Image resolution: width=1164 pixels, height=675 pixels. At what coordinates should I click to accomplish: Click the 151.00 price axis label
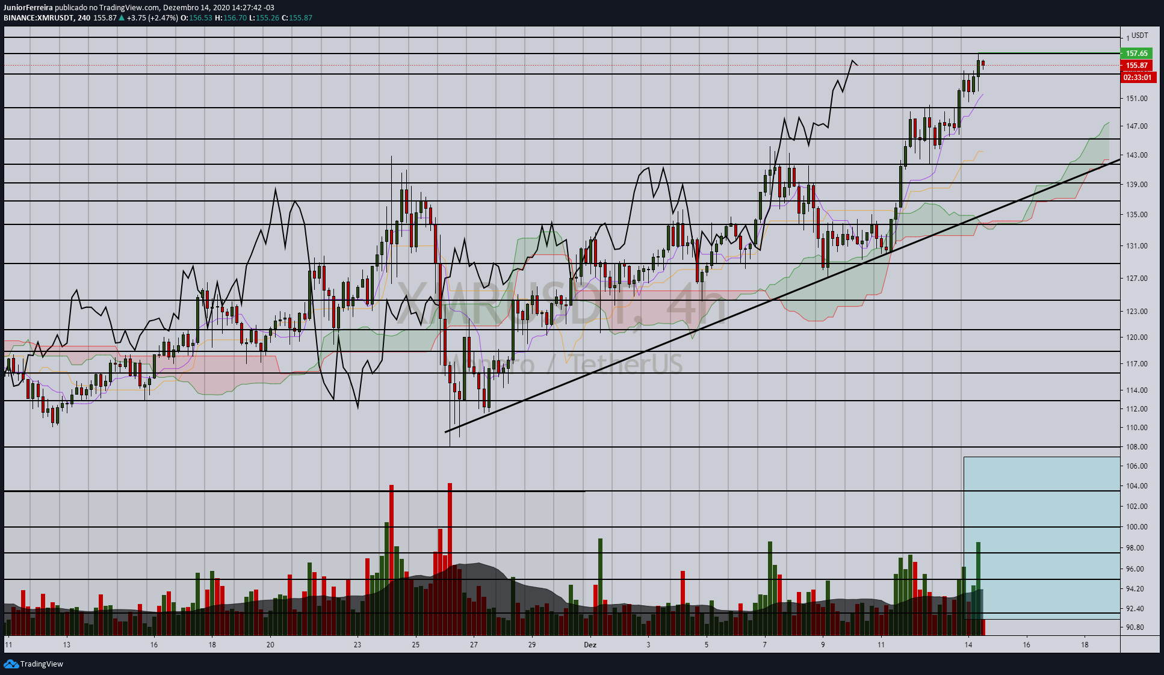point(1137,99)
